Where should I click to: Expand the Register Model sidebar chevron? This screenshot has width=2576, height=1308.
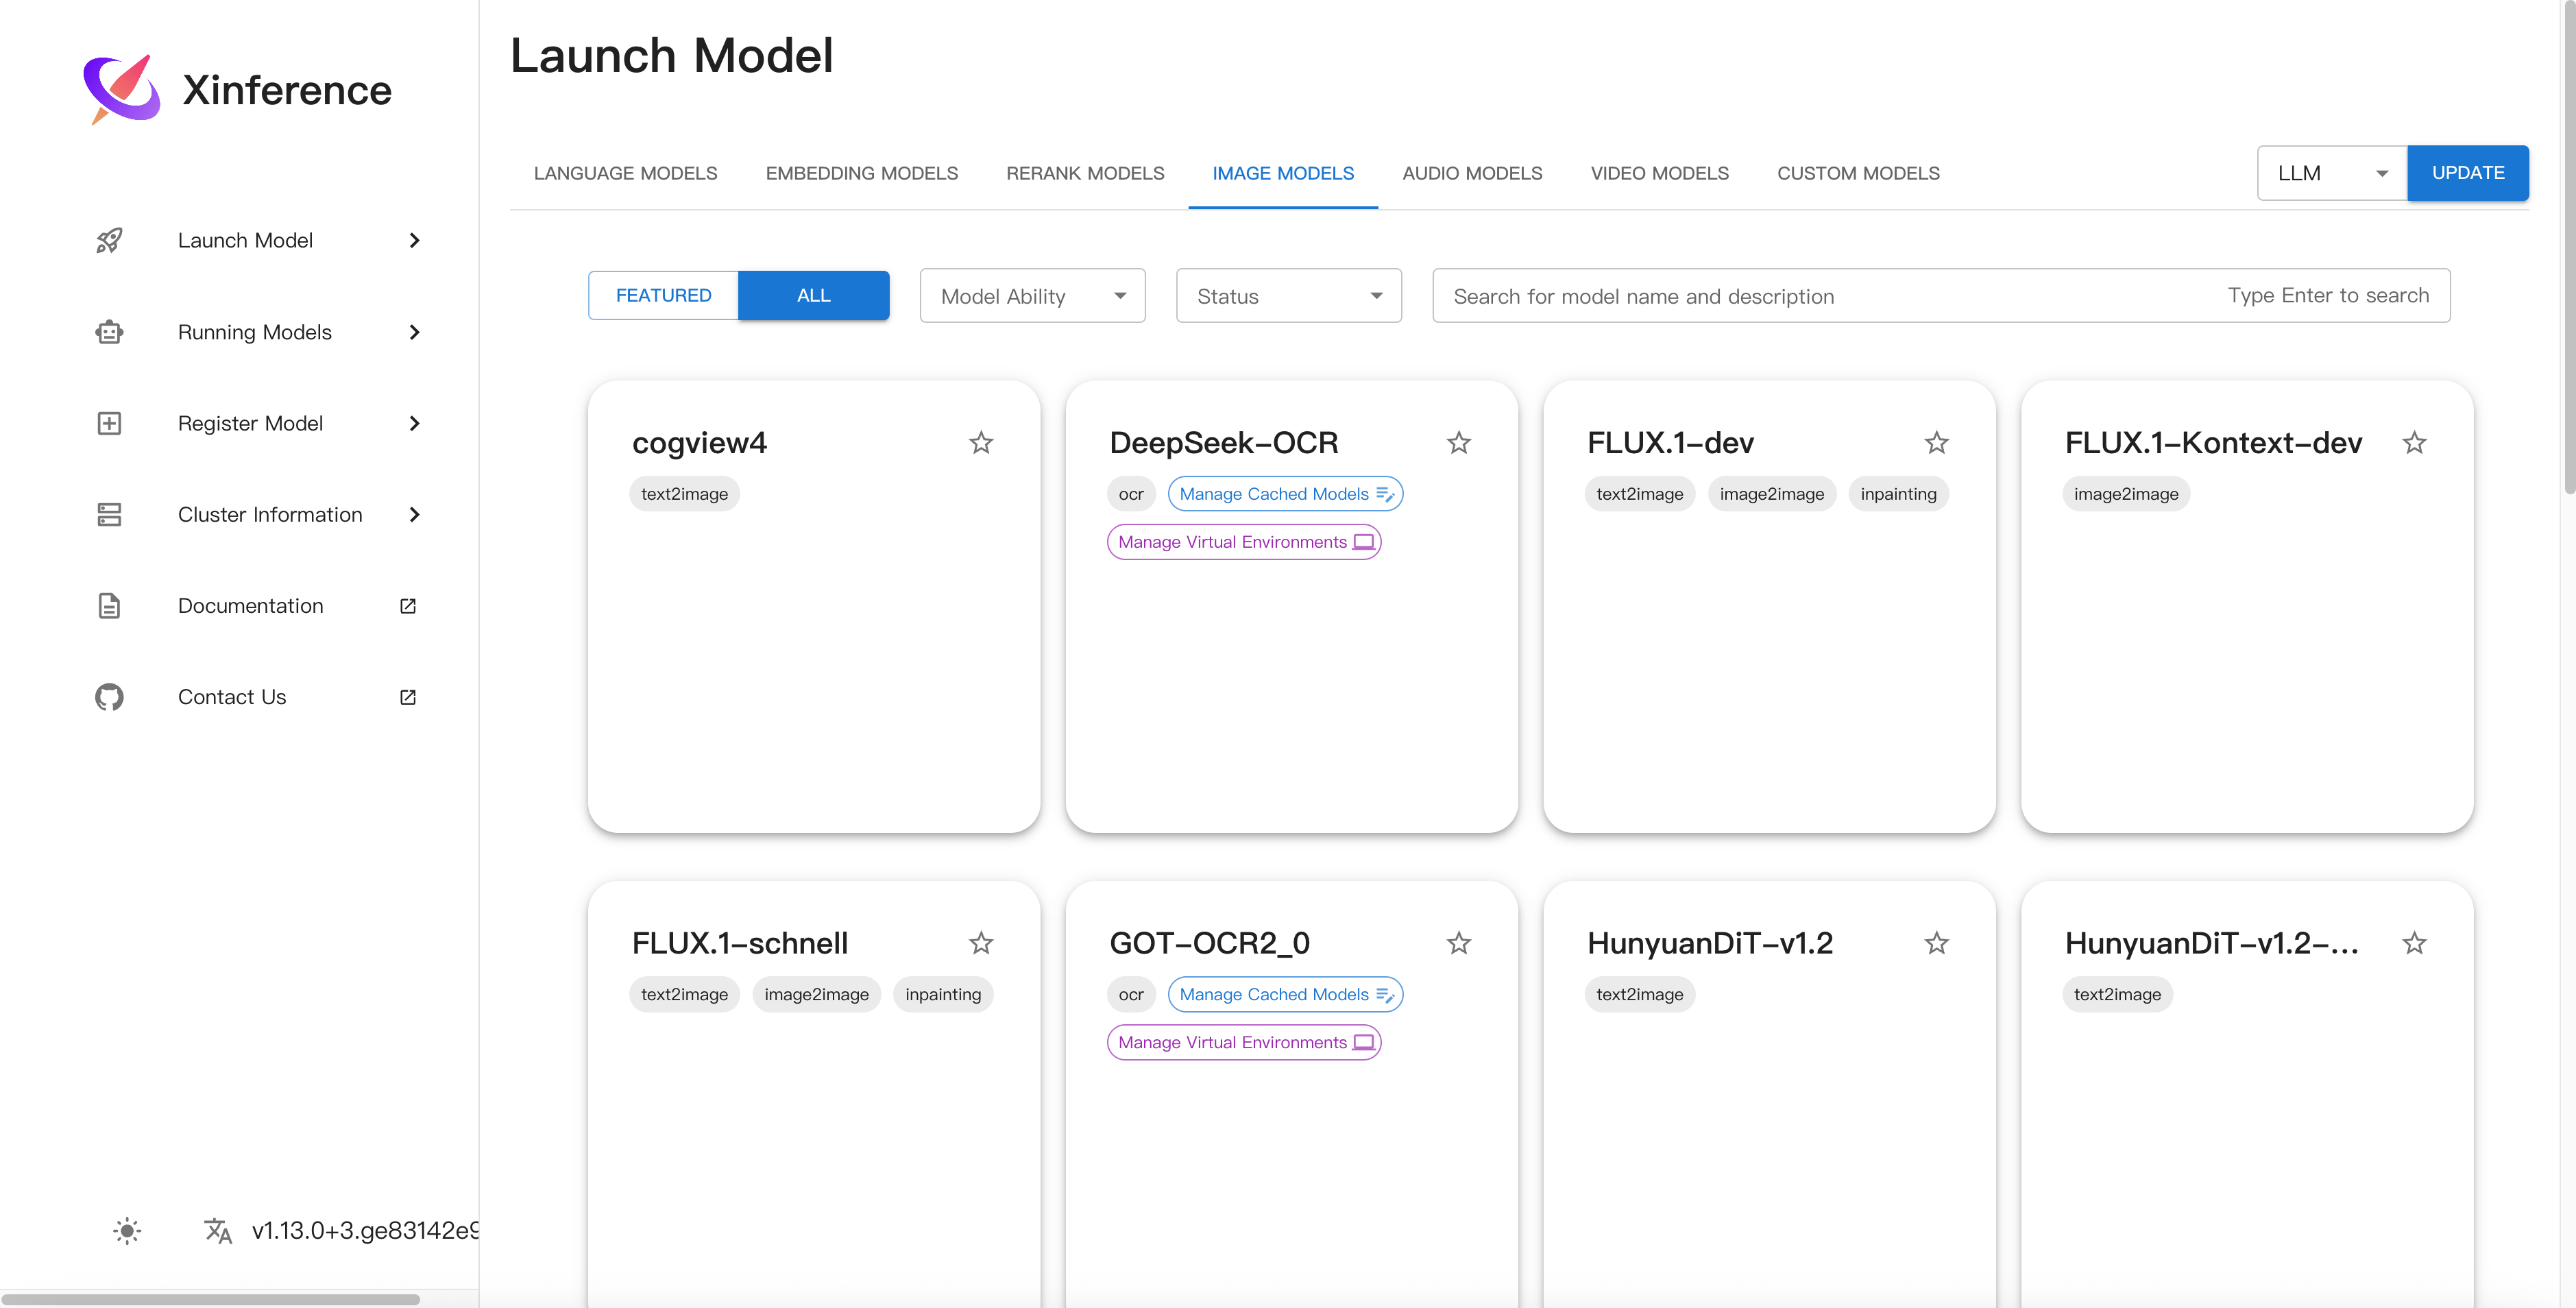(415, 423)
